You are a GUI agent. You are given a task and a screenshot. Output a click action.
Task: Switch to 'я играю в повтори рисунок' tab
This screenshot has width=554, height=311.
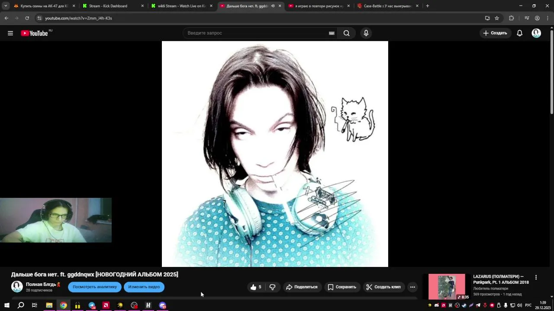[x=319, y=6]
